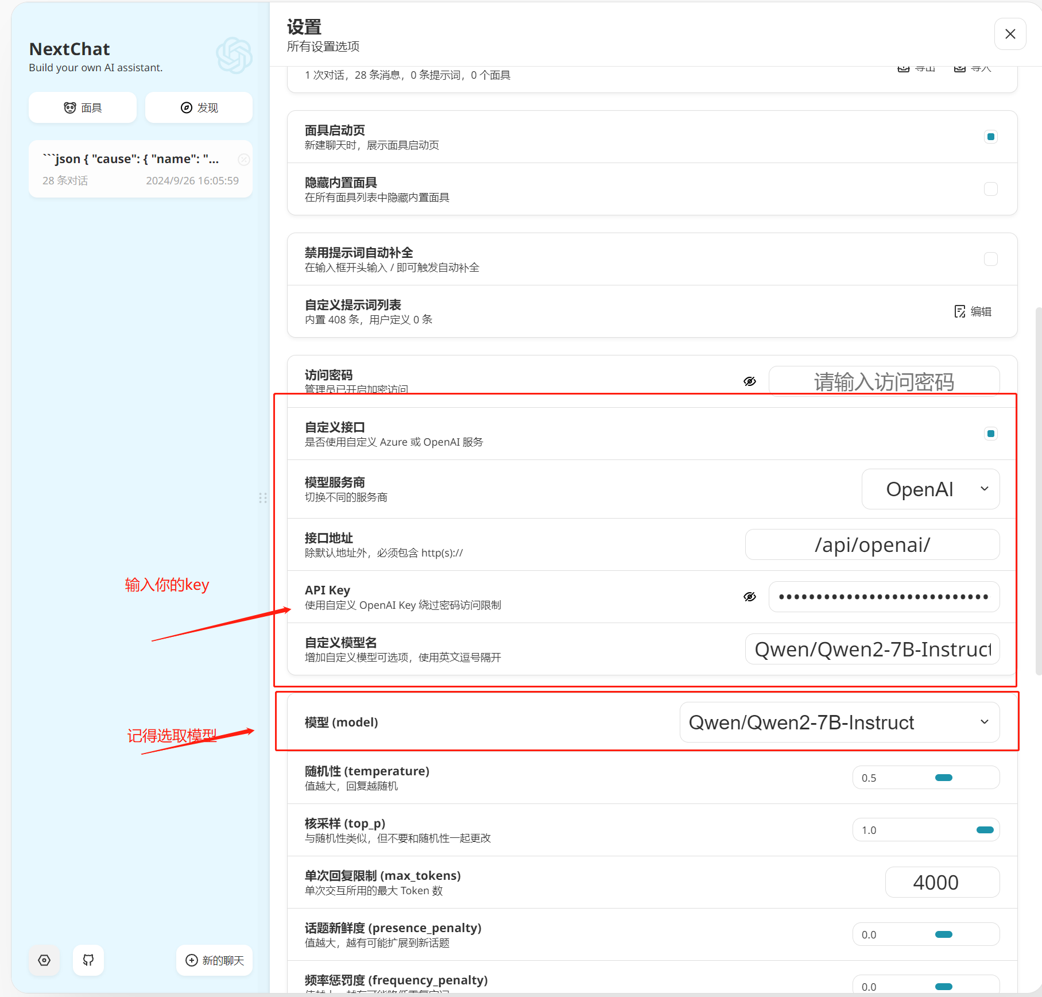1042x997 pixels.
Task: Start a new chat with 新的聊天 button
Action: pos(215,960)
